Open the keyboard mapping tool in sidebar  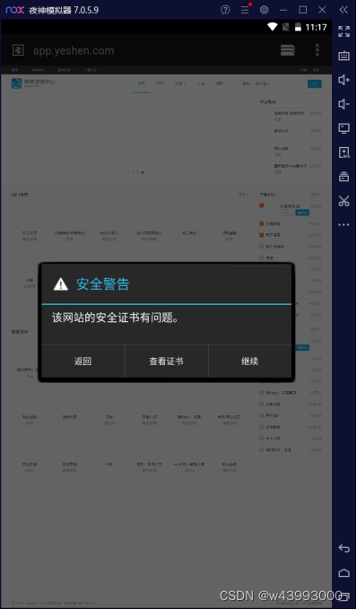pyautogui.click(x=344, y=56)
